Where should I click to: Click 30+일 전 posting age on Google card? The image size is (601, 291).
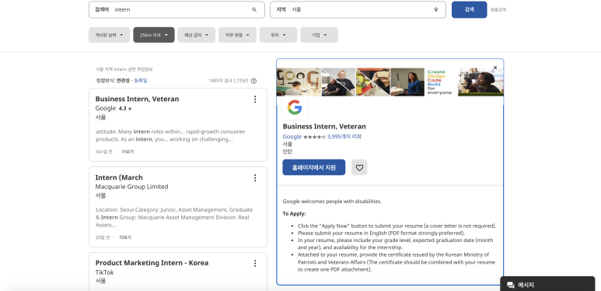point(104,152)
